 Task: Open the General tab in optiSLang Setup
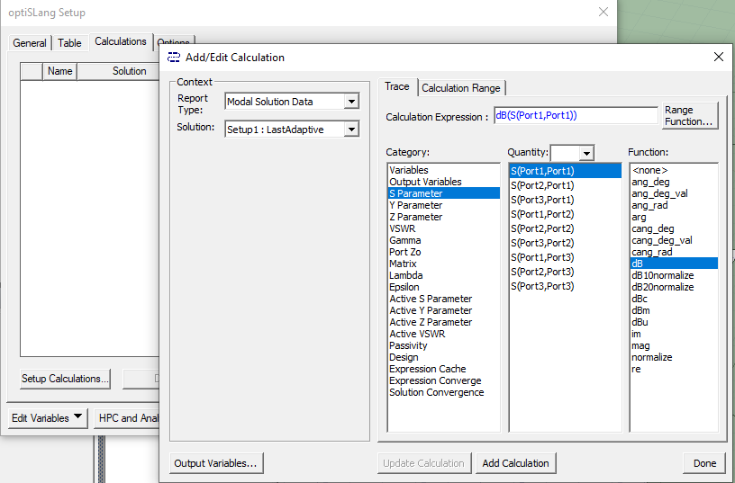[x=30, y=43]
